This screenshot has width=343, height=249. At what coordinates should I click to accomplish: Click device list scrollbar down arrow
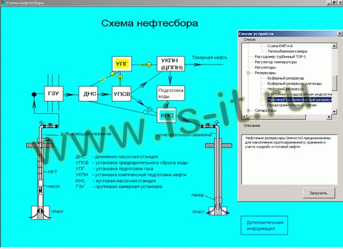[334, 112]
